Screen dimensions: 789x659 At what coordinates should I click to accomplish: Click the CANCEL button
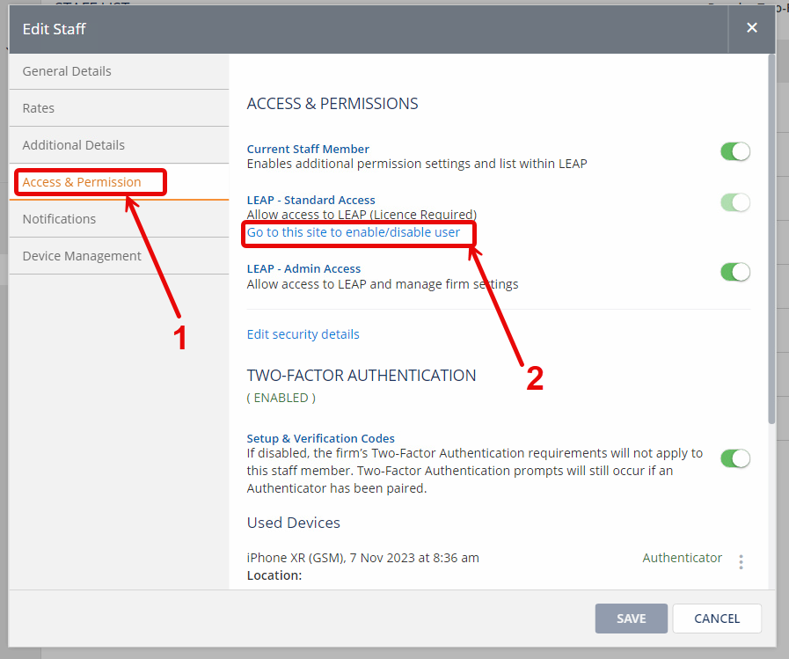pyautogui.click(x=717, y=619)
